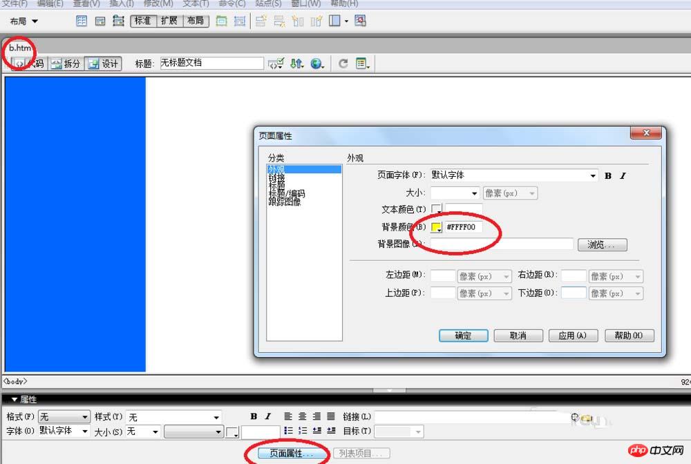Viewport: 691px width, 464px height.
Task: Click the 确定 button in the dialog
Action: (x=463, y=336)
